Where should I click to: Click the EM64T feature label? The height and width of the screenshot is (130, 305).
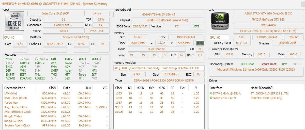point(10,75)
